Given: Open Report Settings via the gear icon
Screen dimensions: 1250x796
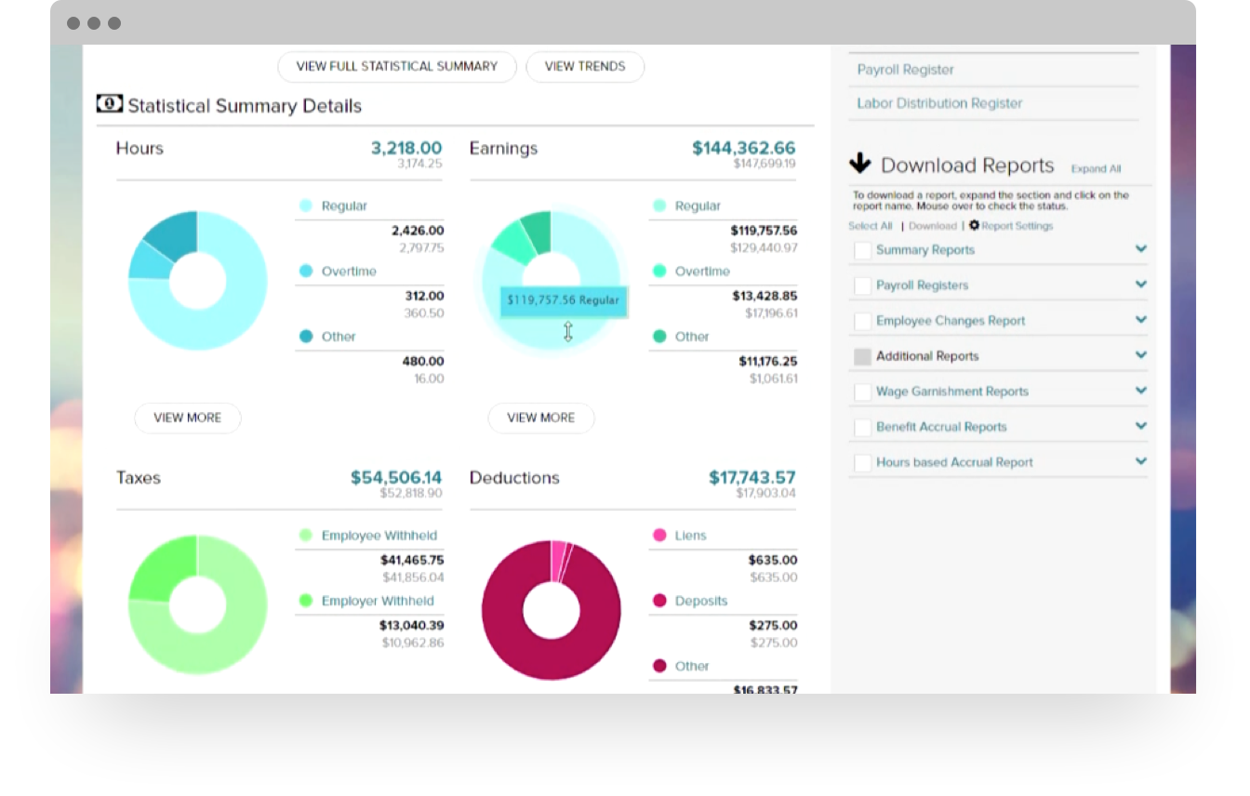Looking at the screenshot, I should 974,225.
